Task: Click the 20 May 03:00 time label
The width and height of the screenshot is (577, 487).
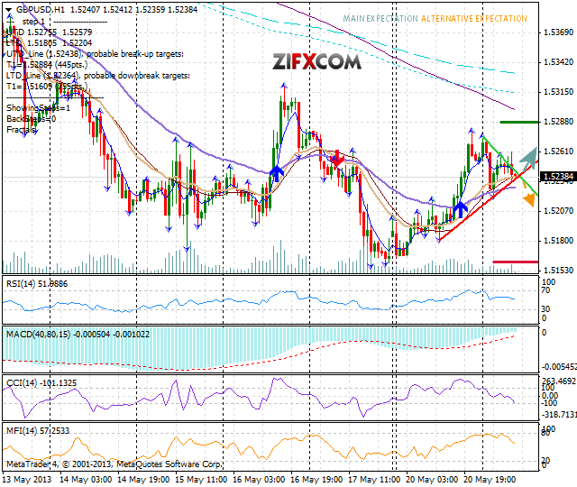Action: click(432, 480)
